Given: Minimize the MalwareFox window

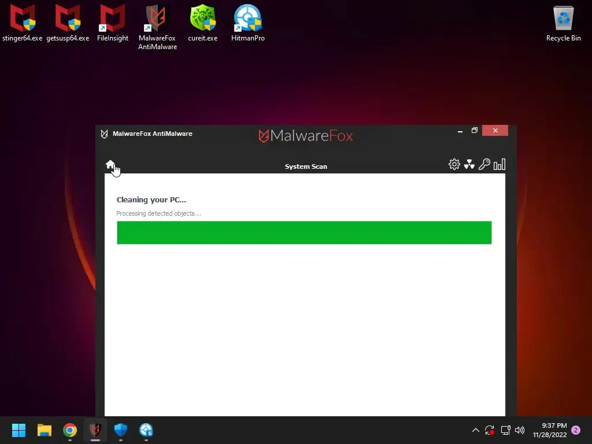Looking at the screenshot, I should coord(460,131).
